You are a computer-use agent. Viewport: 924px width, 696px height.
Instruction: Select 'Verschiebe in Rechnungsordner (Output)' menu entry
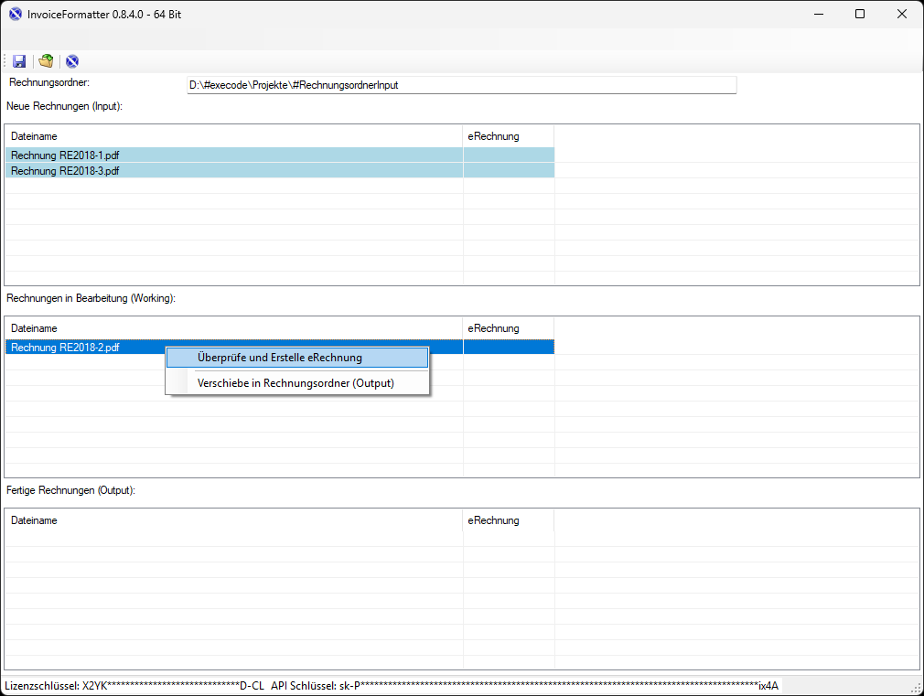pyautogui.click(x=296, y=383)
